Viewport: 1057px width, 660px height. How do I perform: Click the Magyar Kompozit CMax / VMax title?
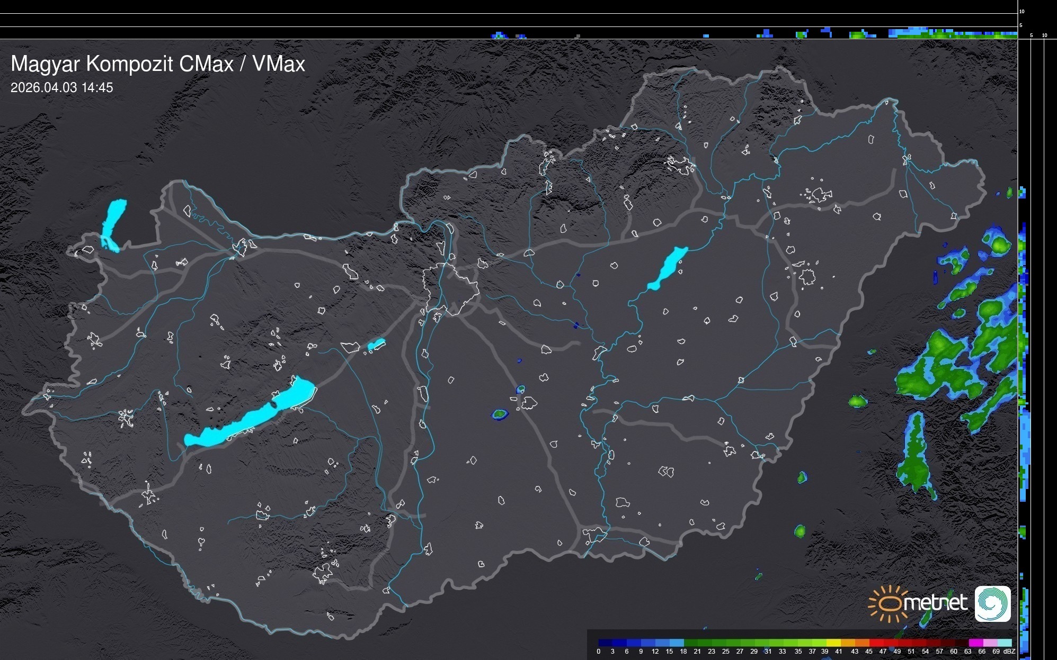[x=158, y=64]
